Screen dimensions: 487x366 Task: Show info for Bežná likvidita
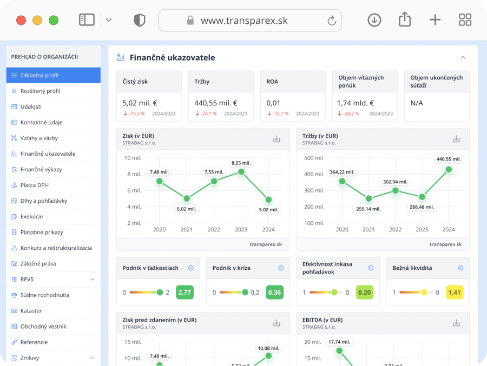460,268
